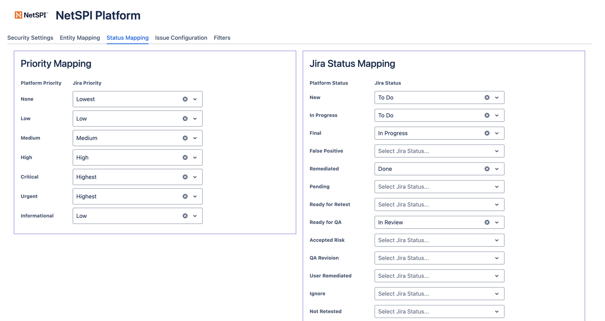This screenshot has height=321, width=605.
Task: Expand the Accepted Risk status dropdown
Action: click(x=496, y=240)
